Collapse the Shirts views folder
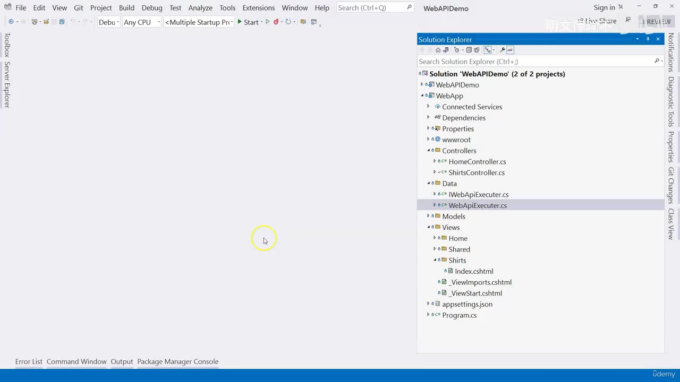The height and width of the screenshot is (382, 680). click(435, 260)
